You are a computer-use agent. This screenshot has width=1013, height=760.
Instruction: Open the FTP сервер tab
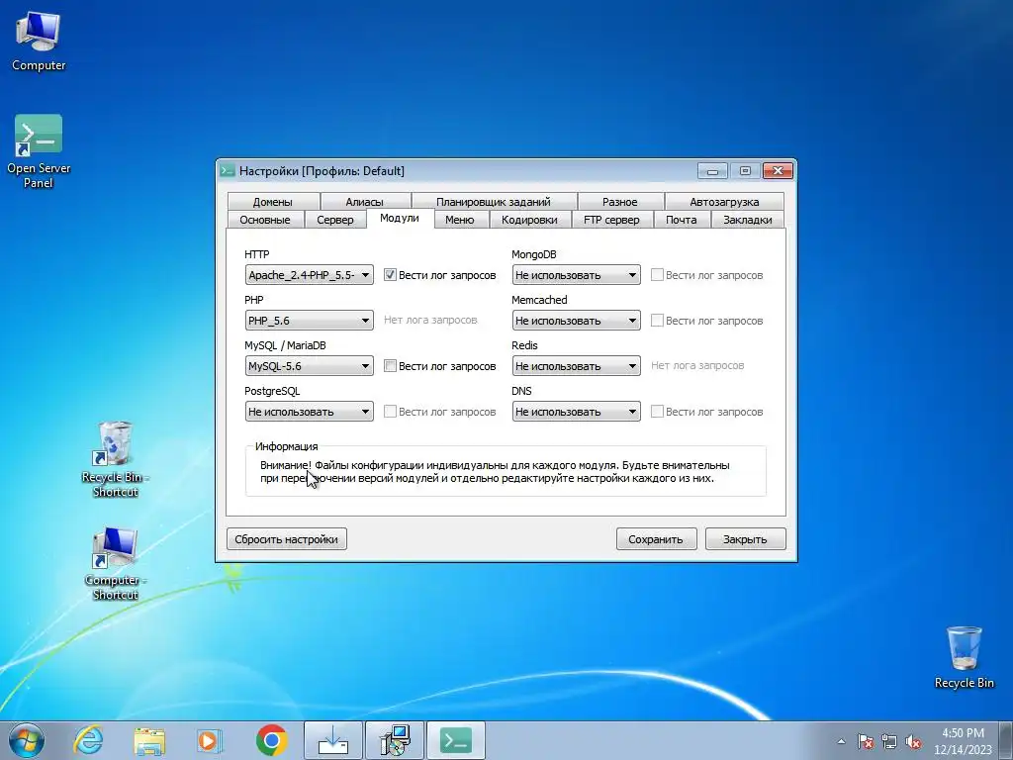tap(611, 220)
